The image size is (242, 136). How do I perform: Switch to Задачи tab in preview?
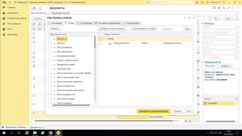tap(225, 66)
